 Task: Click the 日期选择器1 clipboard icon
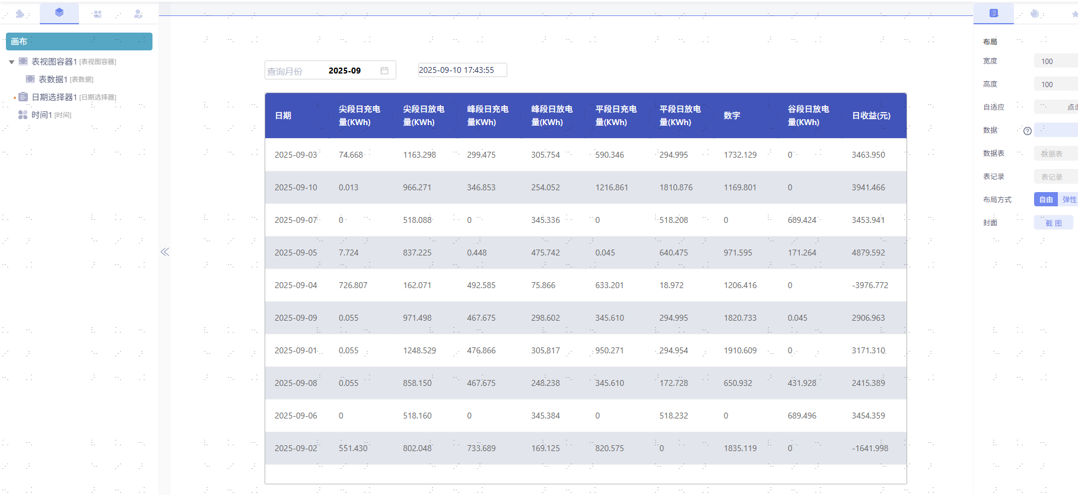pos(23,97)
